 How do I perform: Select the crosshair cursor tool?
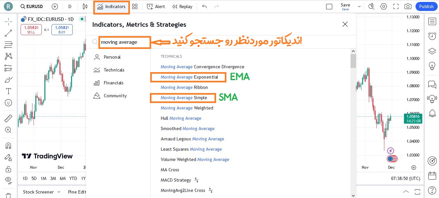point(8,21)
